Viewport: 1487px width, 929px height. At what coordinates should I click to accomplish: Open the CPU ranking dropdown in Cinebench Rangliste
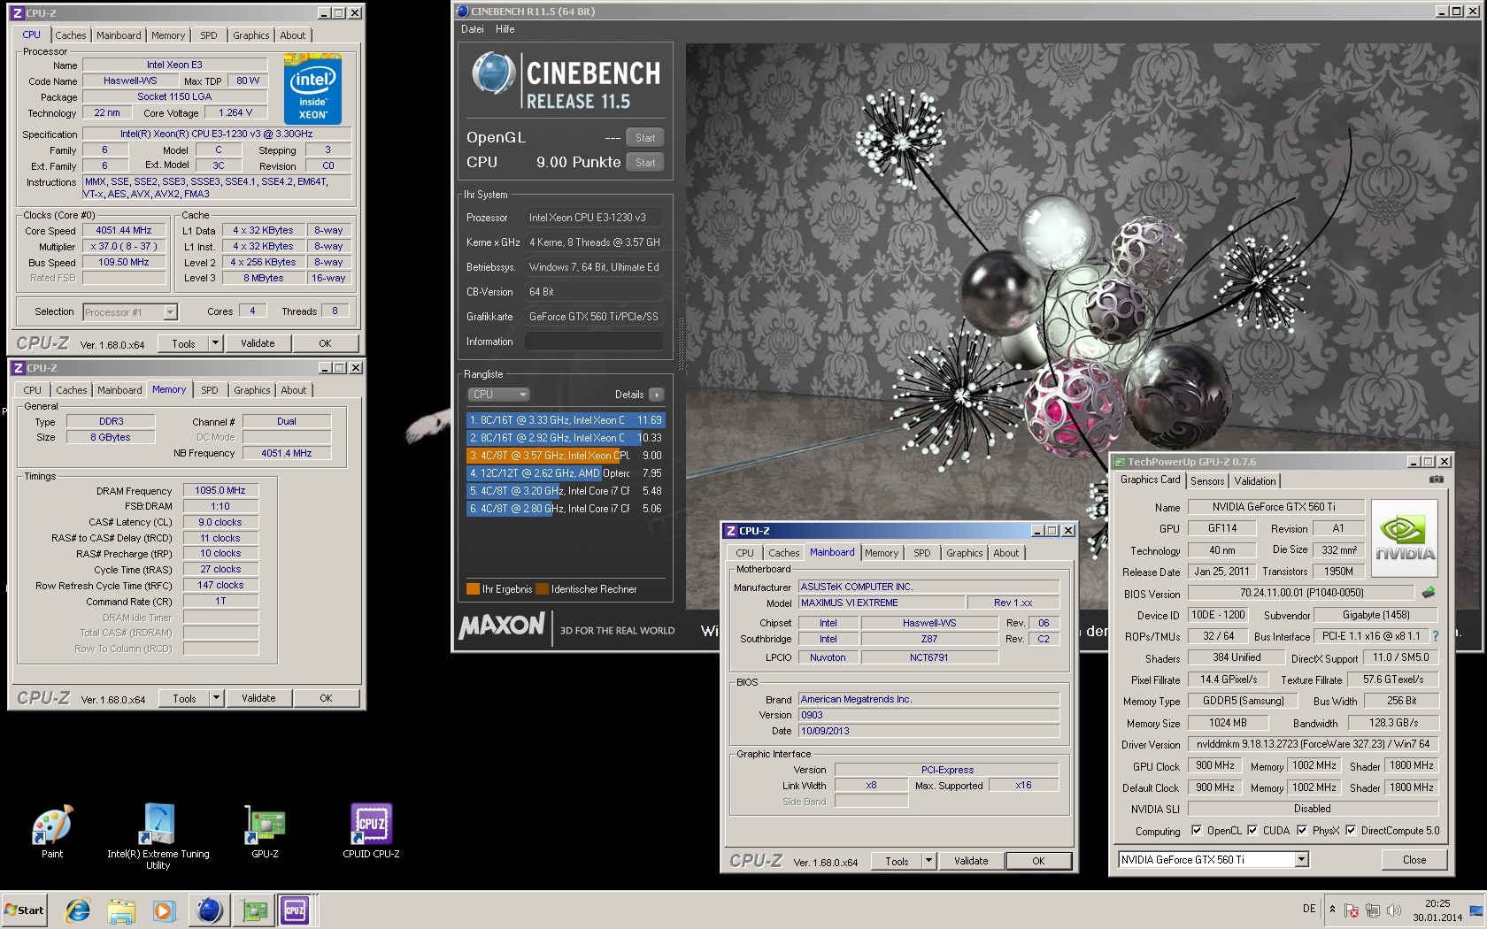coord(498,395)
